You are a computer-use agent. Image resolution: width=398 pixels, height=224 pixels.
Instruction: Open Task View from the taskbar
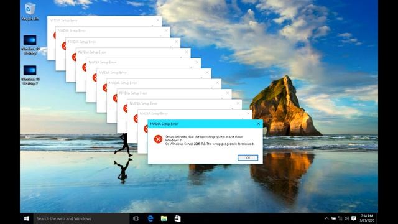pyautogui.click(x=136, y=218)
